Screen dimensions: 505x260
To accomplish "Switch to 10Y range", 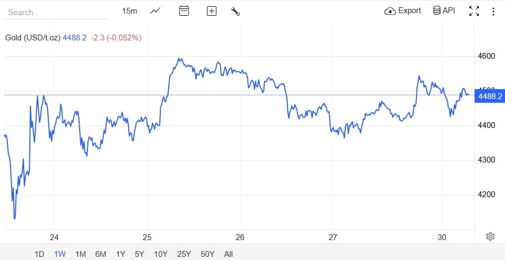I will [x=160, y=254].
